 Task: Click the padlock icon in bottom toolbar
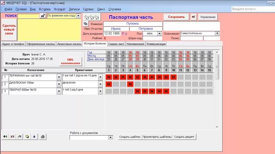[34, 136]
